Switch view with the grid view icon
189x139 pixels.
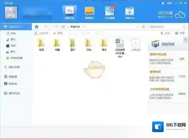(x=177, y=33)
